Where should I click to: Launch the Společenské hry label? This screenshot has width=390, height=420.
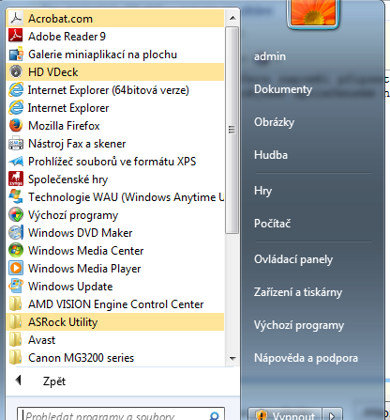click(x=67, y=179)
